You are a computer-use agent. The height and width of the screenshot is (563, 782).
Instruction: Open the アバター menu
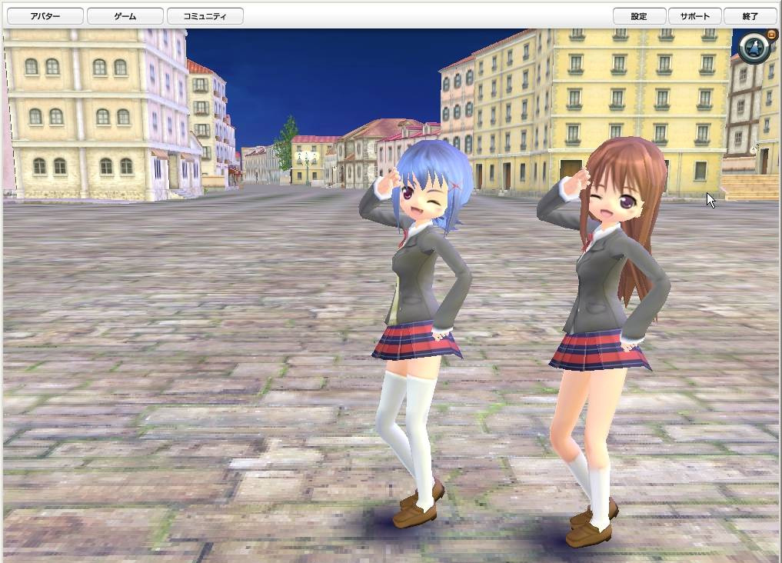(x=45, y=16)
